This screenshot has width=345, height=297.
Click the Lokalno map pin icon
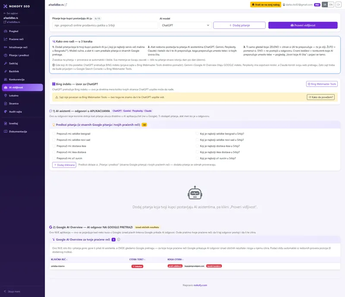pos(6,96)
